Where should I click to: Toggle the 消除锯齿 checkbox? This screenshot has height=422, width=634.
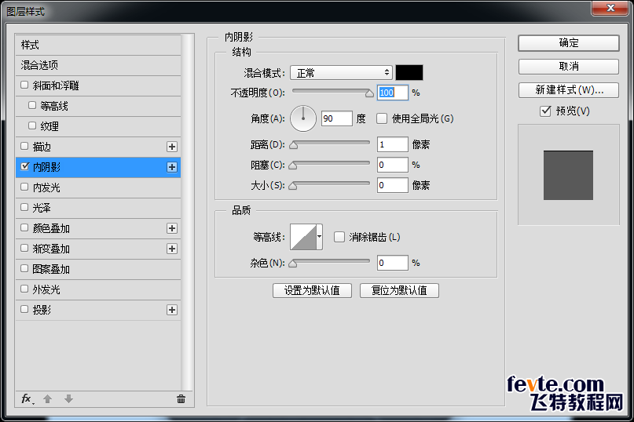point(339,237)
